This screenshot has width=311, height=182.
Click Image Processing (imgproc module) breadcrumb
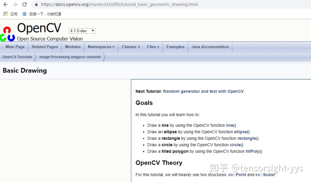pyautogui.click(x=70, y=57)
